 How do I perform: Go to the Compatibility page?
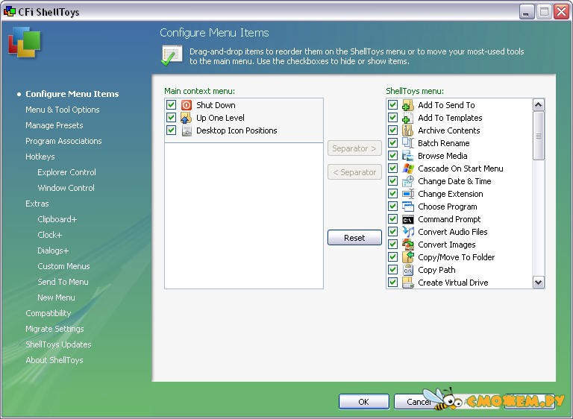click(48, 313)
